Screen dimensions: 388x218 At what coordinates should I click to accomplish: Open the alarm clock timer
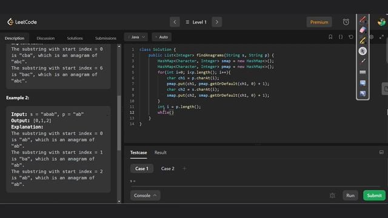point(346,22)
